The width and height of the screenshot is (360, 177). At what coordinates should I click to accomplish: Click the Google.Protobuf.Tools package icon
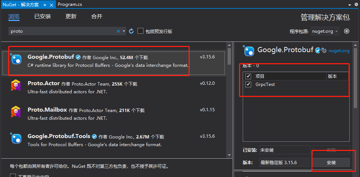(x=16, y=138)
